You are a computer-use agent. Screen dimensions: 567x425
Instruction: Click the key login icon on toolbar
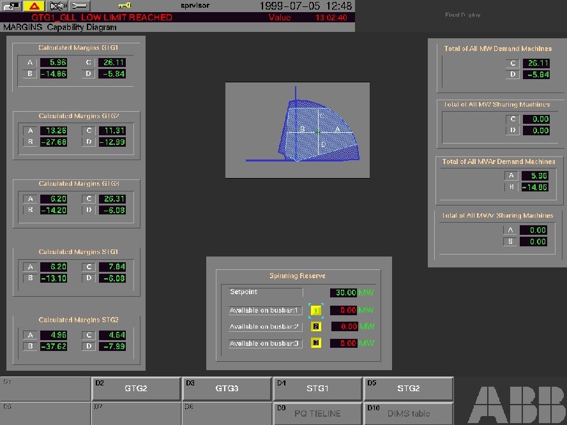(124, 6)
